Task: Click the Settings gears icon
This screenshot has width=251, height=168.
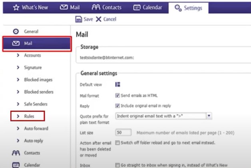Action: tap(178, 8)
